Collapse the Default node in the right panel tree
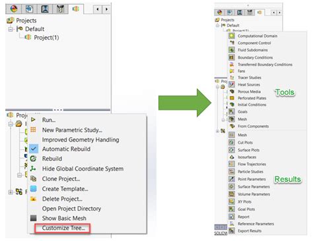Image resolution: width=313 pixels, height=241 pixels. click(217, 26)
